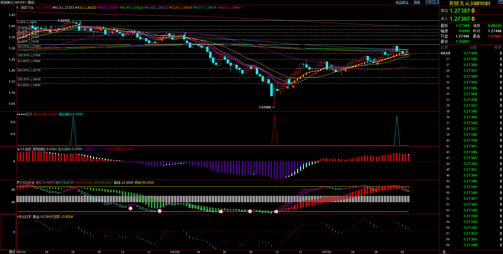Click the 周线 period label at bottom left
The width and height of the screenshot is (503, 254).
tap(12, 252)
